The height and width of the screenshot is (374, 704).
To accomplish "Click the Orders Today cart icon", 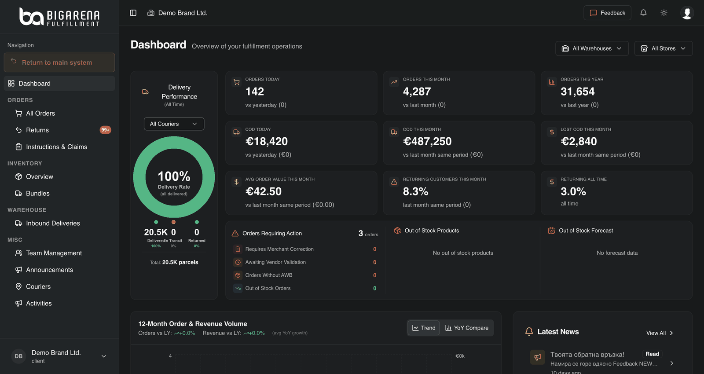I will click(x=236, y=82).
